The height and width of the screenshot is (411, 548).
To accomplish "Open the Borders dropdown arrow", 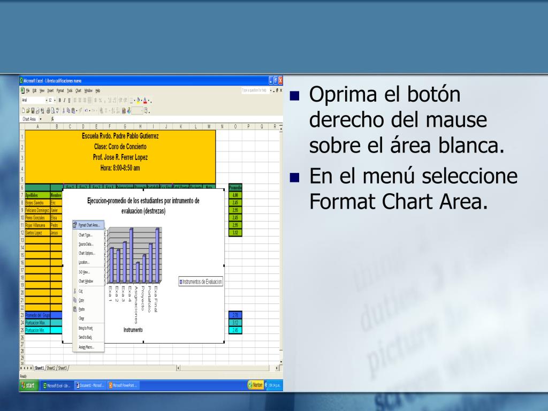I will click(x=134, y=101).
